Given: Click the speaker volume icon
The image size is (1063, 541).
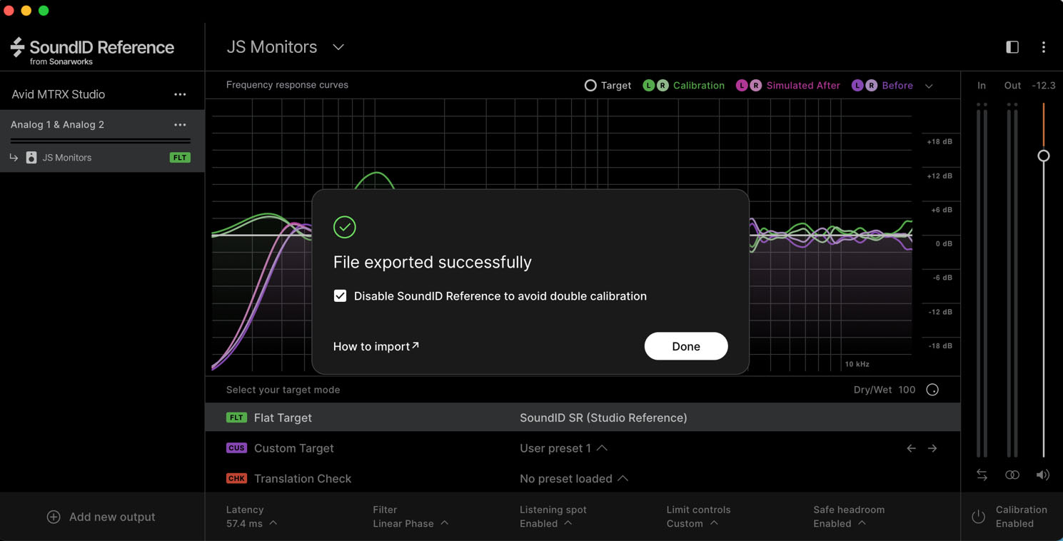Looking at the screenshot, I should coord(1043,475).
